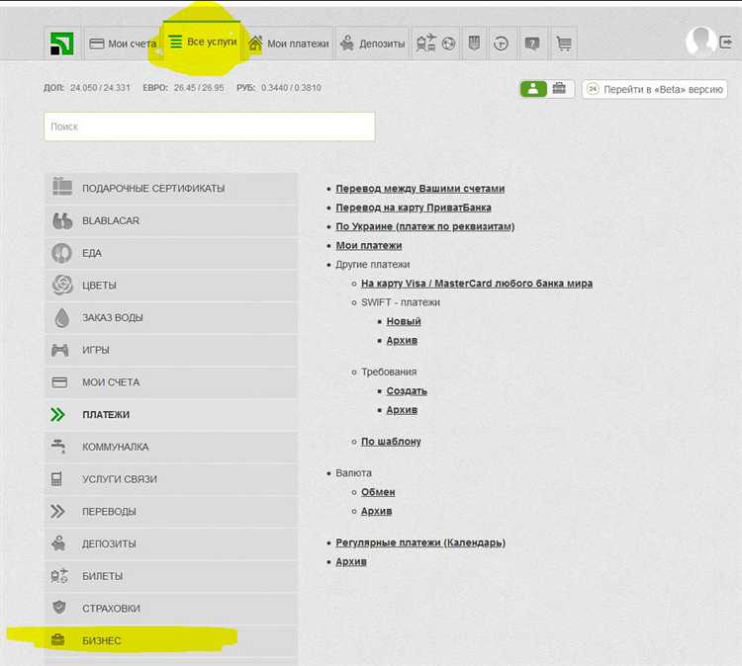Switch to the business briefcase mode toggle
Viewport: 742px width, 666px height.
(x=559, y=88)
